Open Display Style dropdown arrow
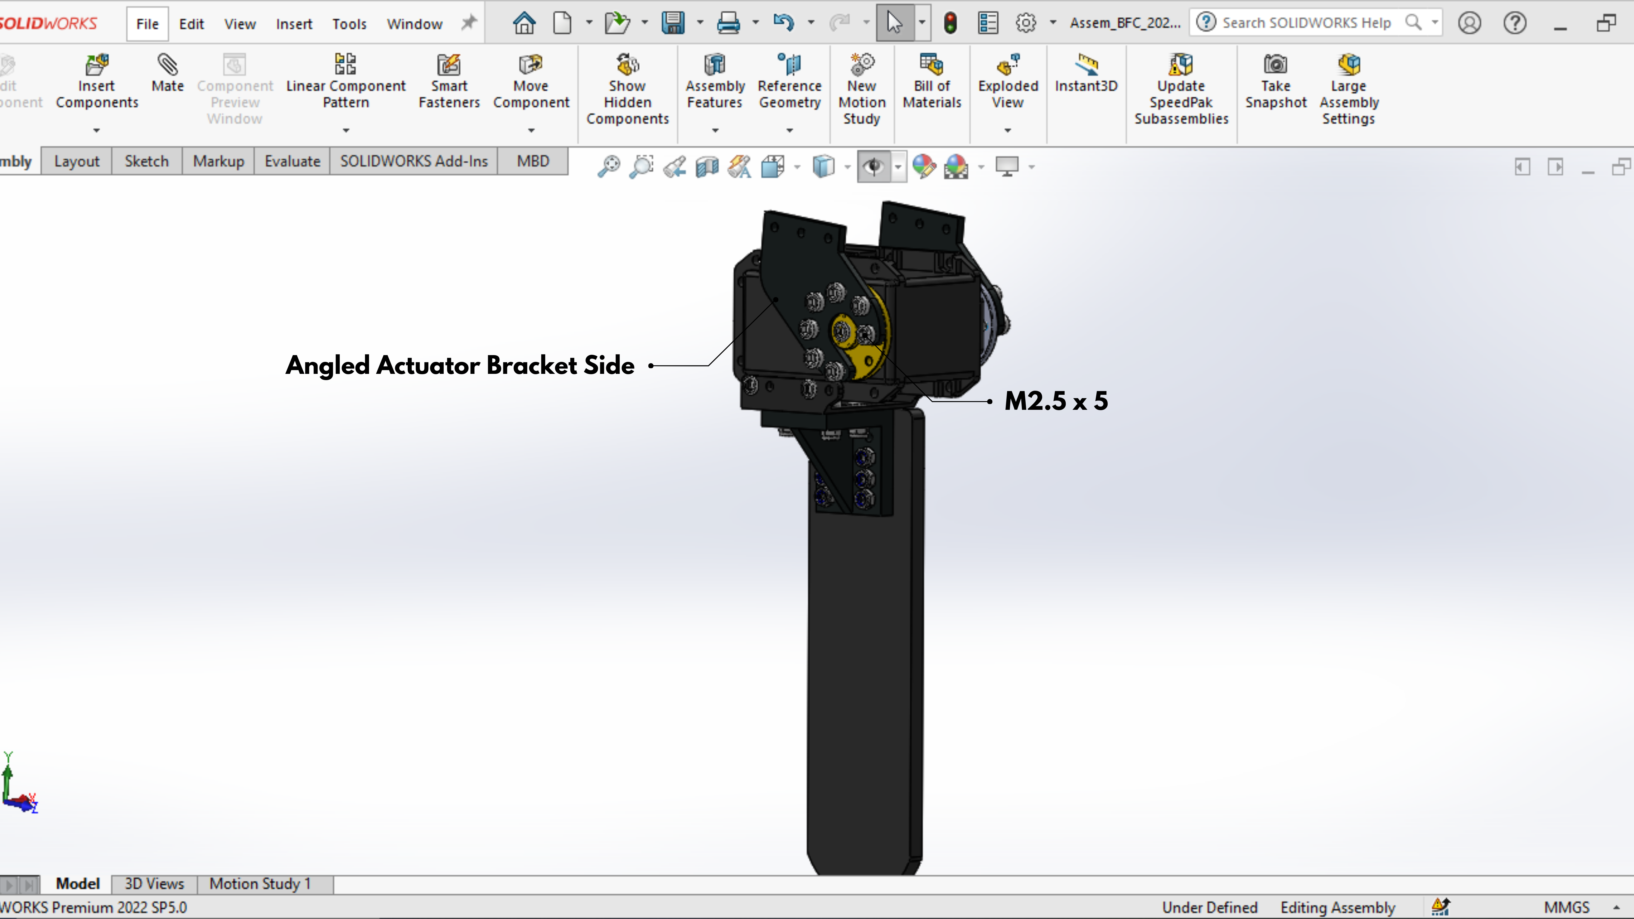The image size is (1634, 919). coord(848,167)
